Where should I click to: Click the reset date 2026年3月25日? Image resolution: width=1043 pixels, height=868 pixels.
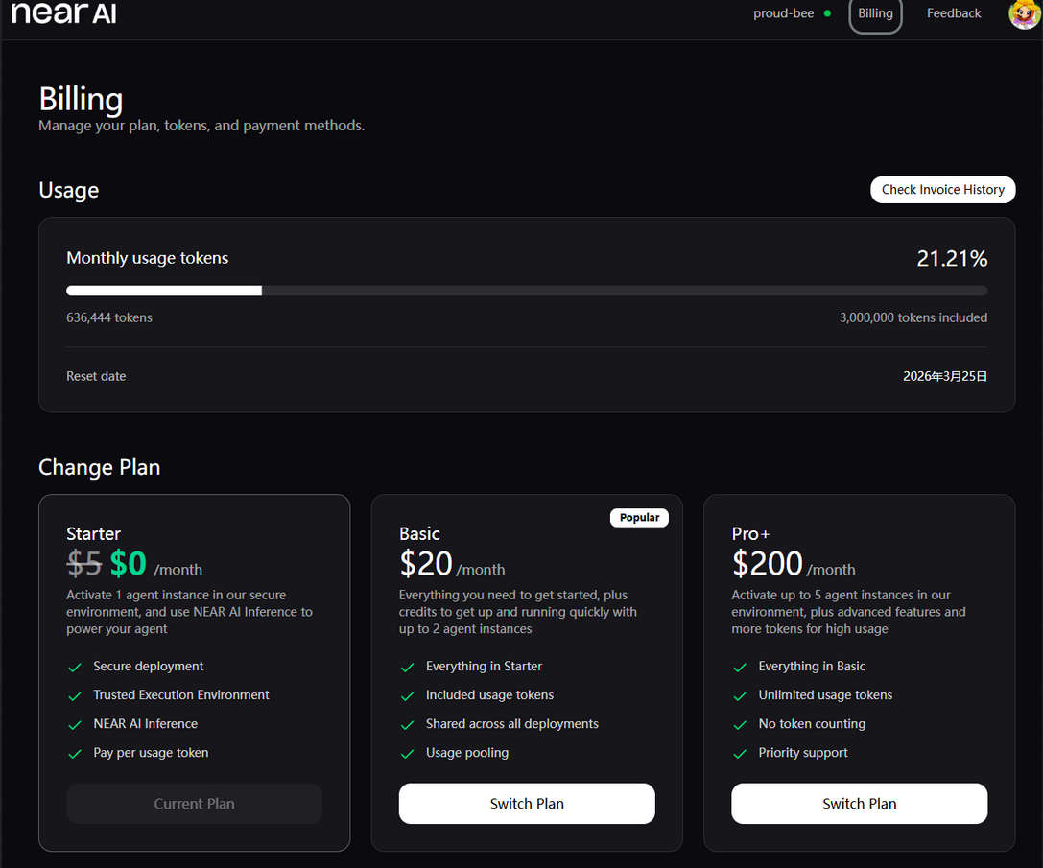(x=945, y=376)
